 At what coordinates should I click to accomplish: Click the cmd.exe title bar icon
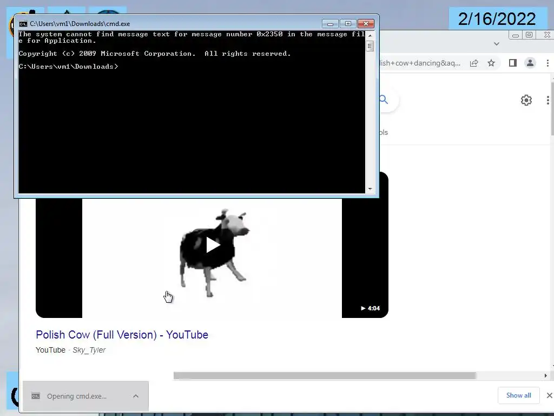23,24
